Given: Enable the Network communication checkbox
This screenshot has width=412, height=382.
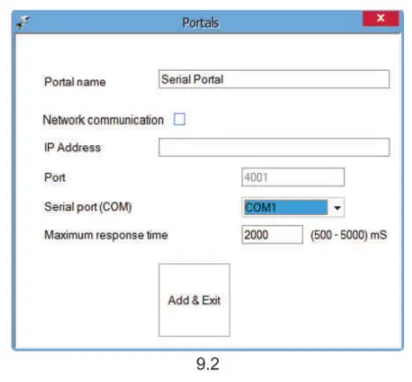Looking at the screenshot, I should pos(180,119).
